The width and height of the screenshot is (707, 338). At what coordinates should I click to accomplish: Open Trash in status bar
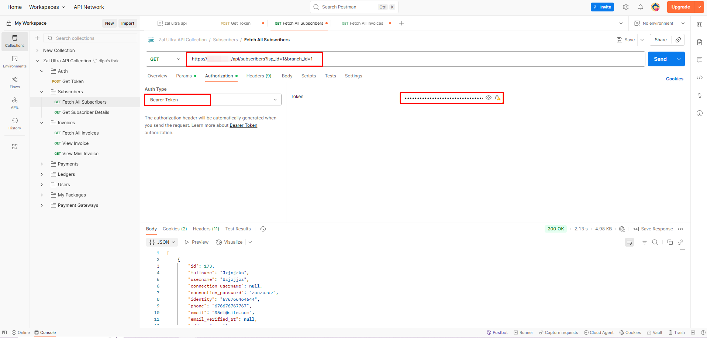pyautogui.click(x=677, y=332)
